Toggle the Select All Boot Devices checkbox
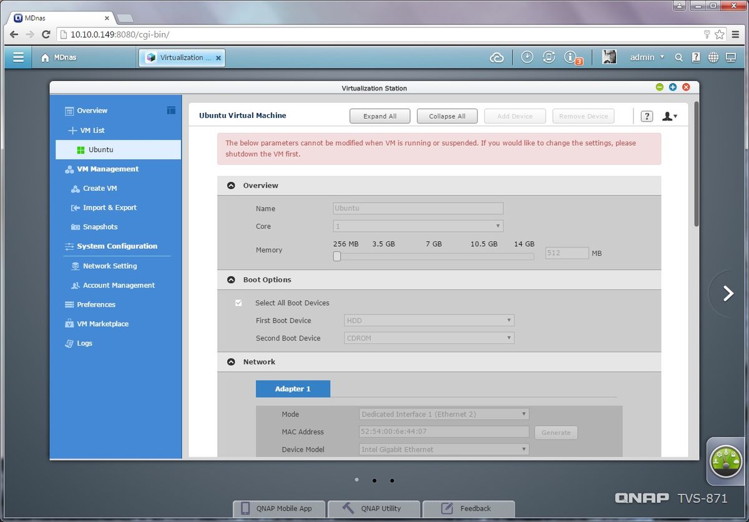The height and width of the screenshot is (522, 749). [x=238, y=302]
